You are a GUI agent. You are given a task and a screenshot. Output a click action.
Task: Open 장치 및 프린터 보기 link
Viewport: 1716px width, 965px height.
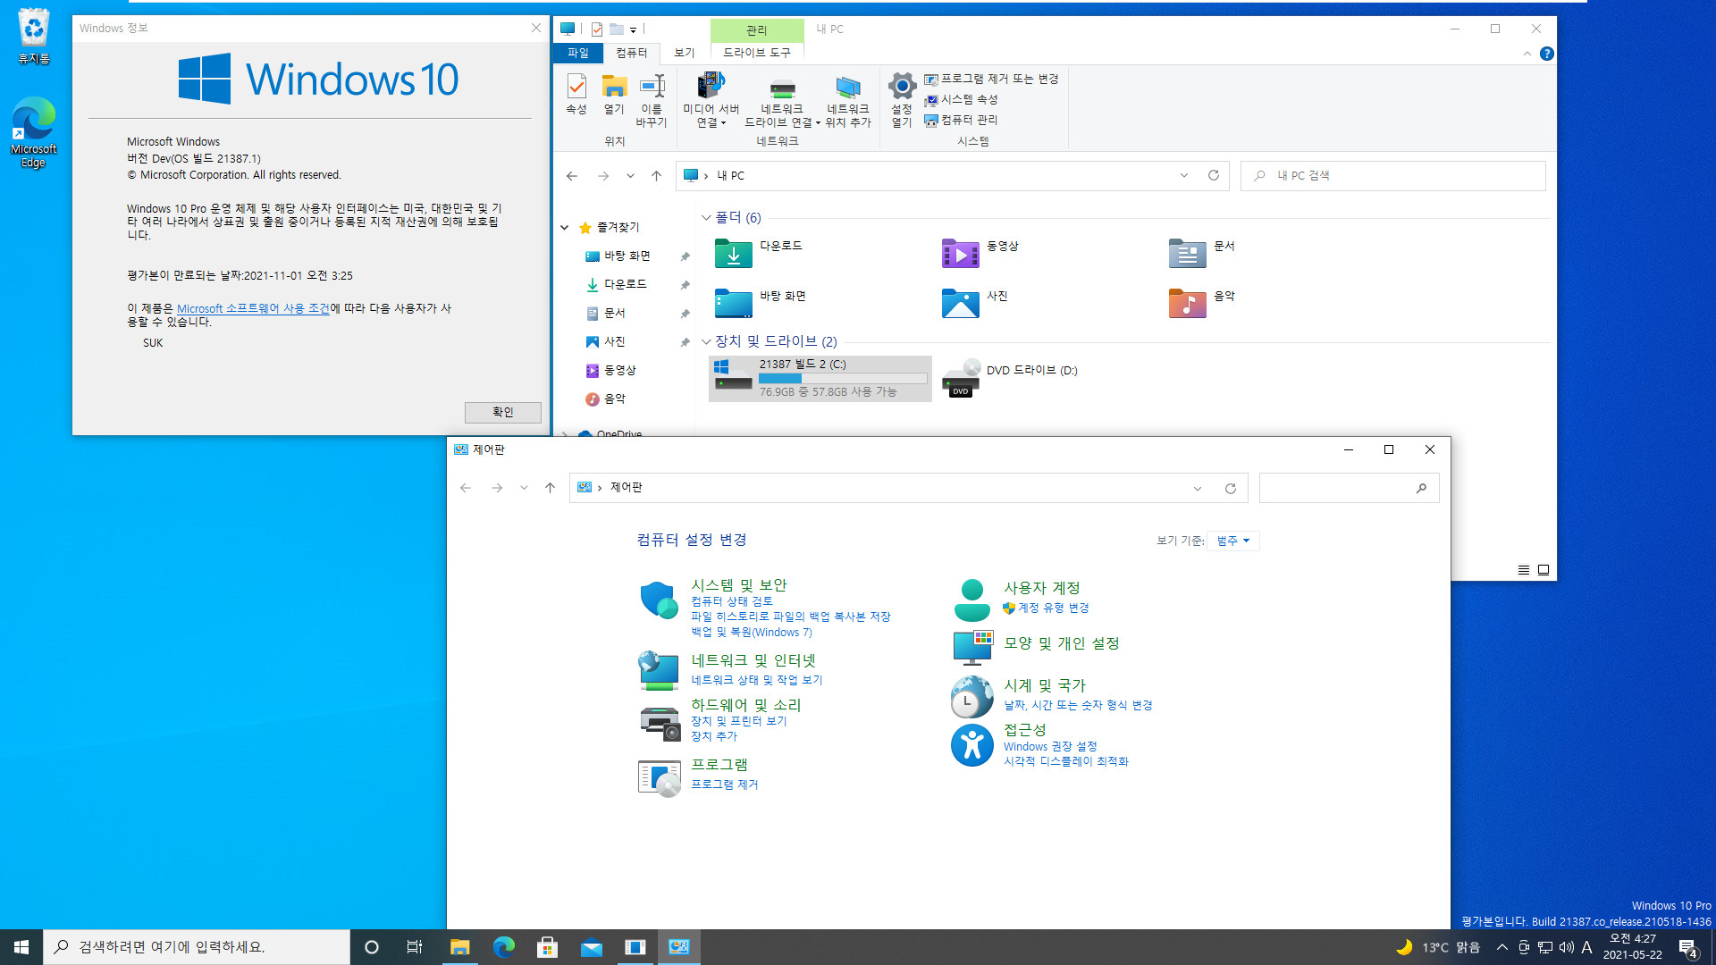pos(738,721)
